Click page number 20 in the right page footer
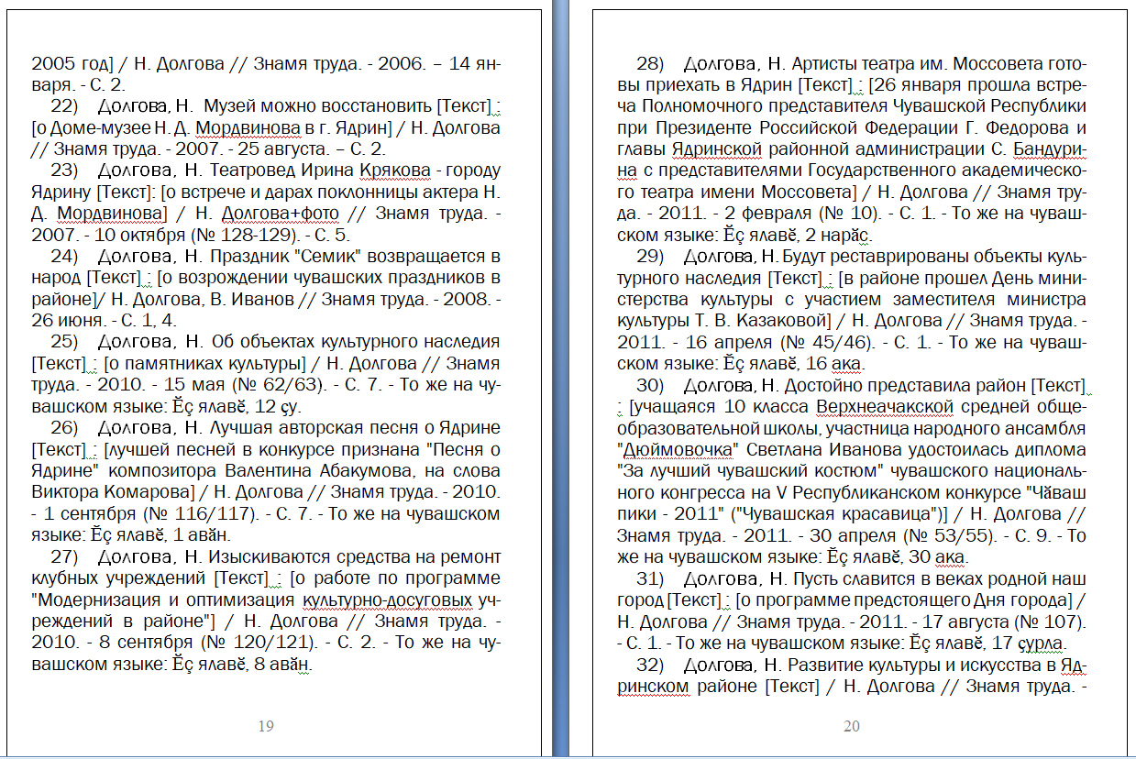 (852, 727)
